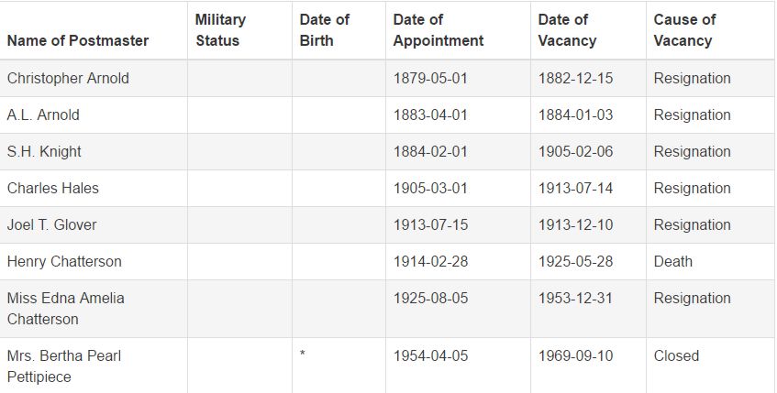Click the Christopher Arnold name cell
The height and width of the screenshot is (393, 777).
(68, 78)
